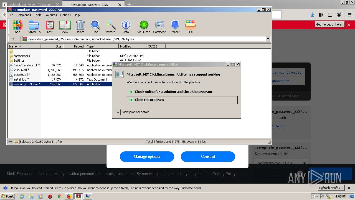Open the Favorites menu
The image size is (355, 200).
51,15
